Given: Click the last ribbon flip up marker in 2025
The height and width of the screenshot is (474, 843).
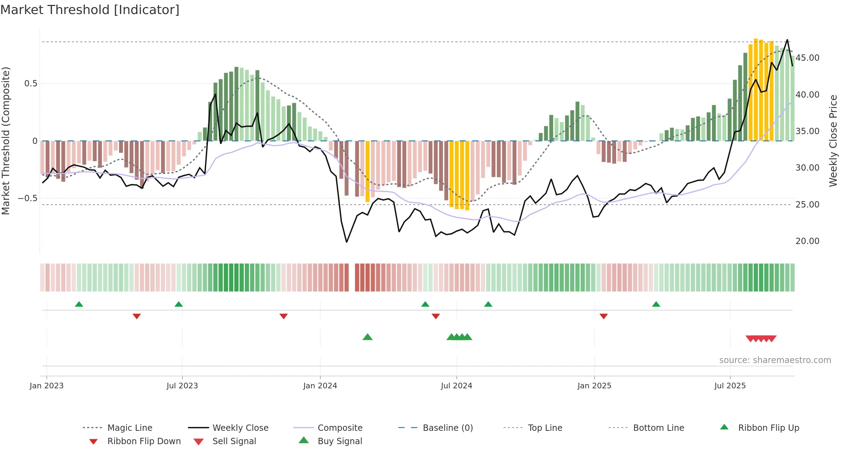Looking at the screenshot, I should tap(656, 304).
